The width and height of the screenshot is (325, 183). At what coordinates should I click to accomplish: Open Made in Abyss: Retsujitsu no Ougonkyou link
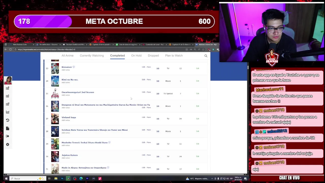pos(84,168)
